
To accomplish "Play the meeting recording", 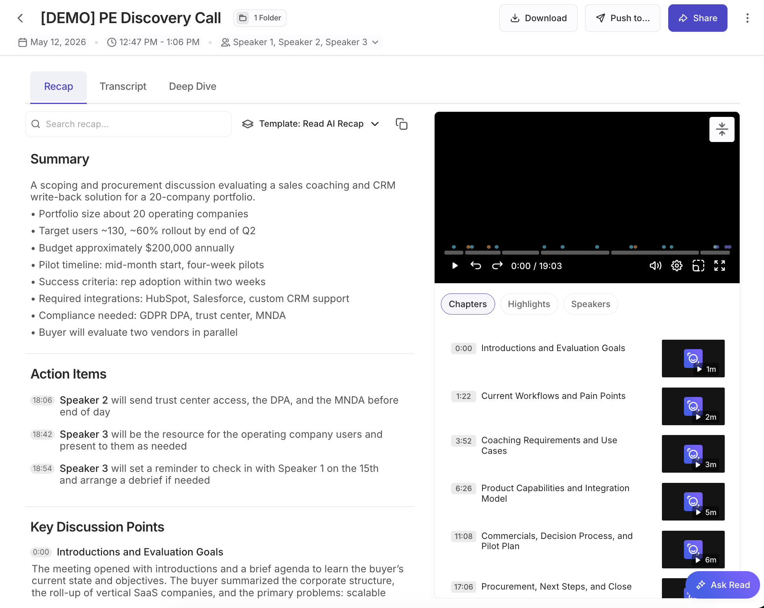I will pos(455,266).
